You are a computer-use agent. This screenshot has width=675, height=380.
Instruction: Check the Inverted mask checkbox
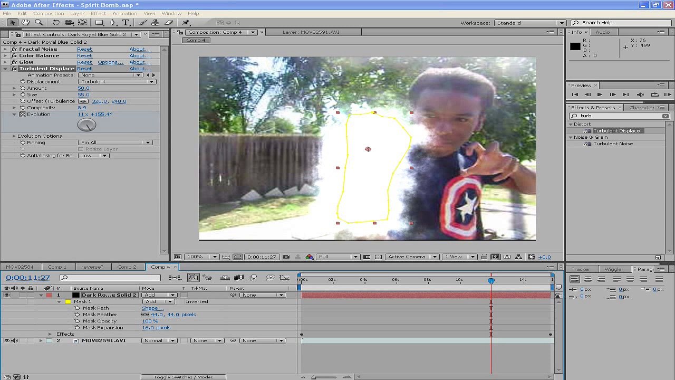coord(182,302)
